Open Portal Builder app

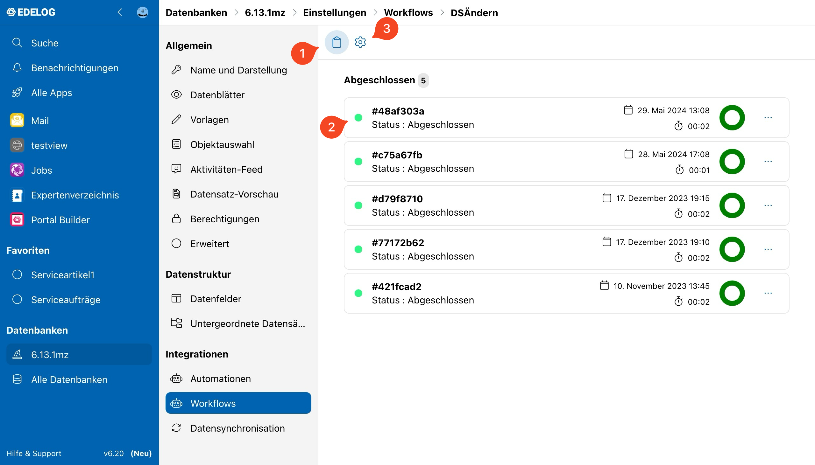pos(80,220)
